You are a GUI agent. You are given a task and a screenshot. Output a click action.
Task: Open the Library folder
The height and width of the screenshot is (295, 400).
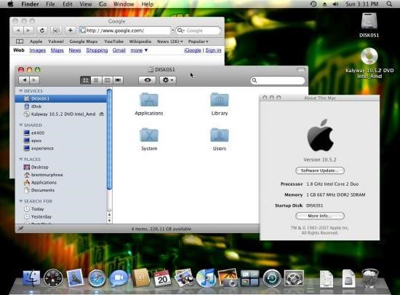[220, 100]
